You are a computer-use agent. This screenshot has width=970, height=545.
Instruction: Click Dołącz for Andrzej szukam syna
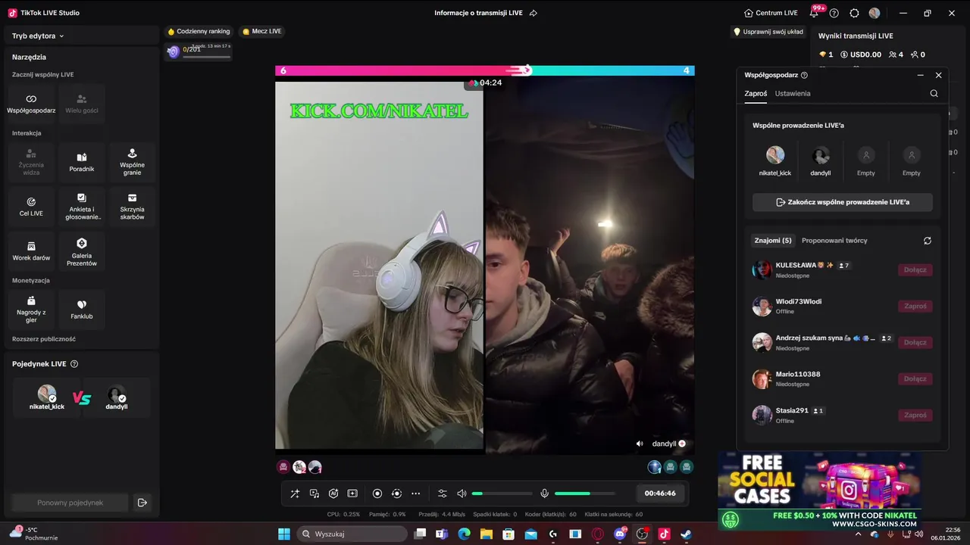point(915,342)
